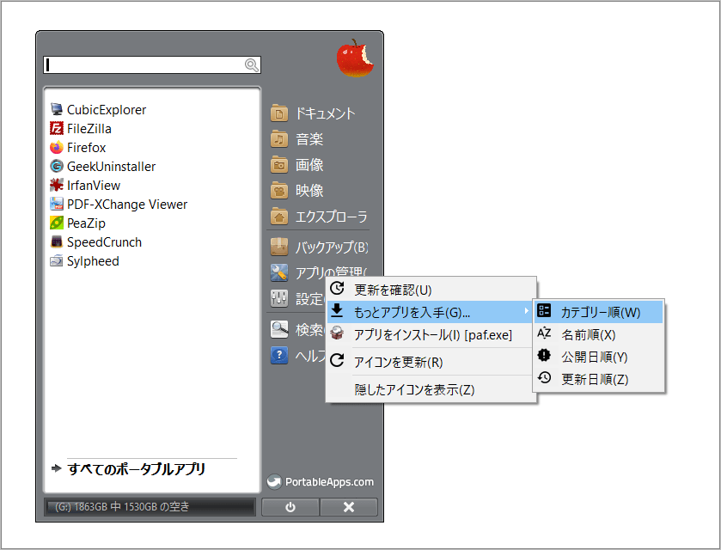The image size is (721, 550).
Task: Open エクスプローラ text label
Action: tap(332, 217)
